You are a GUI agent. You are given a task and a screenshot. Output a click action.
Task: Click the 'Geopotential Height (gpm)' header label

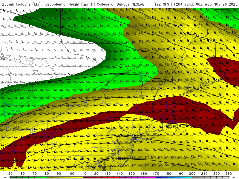coord(69,4)
